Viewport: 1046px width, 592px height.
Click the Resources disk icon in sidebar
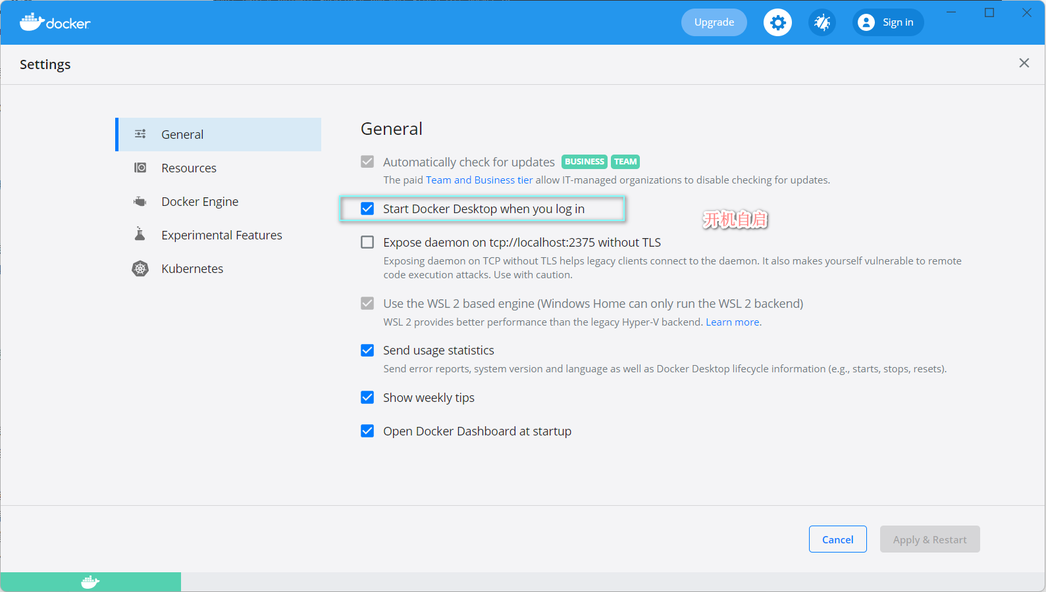click(140, 168)
